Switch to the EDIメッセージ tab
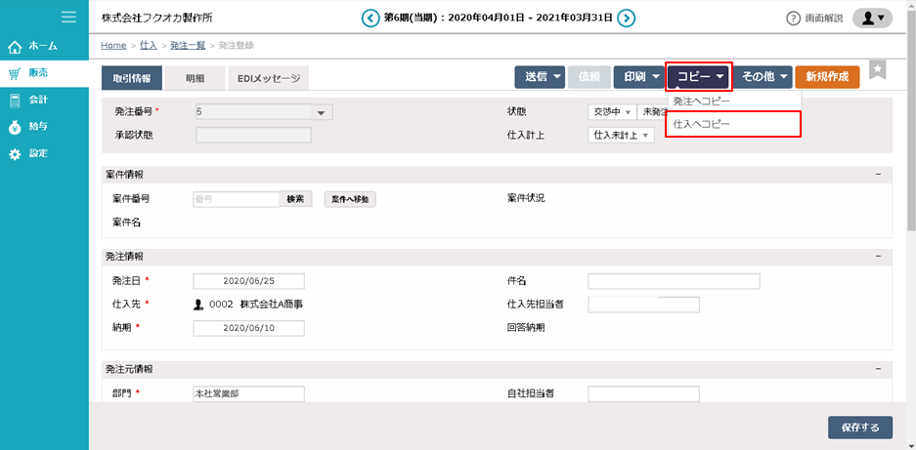This screenshot has height=450, width=916. [267, 78]
